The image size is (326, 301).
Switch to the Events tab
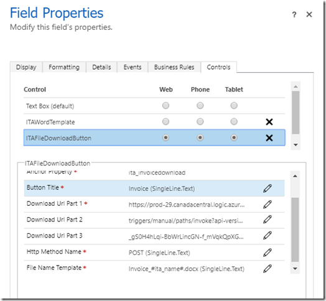coord(133,67)
